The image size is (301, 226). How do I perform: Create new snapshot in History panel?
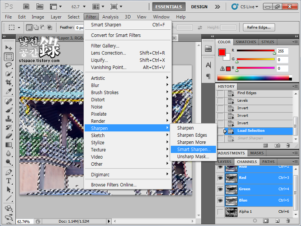(277, 145)
